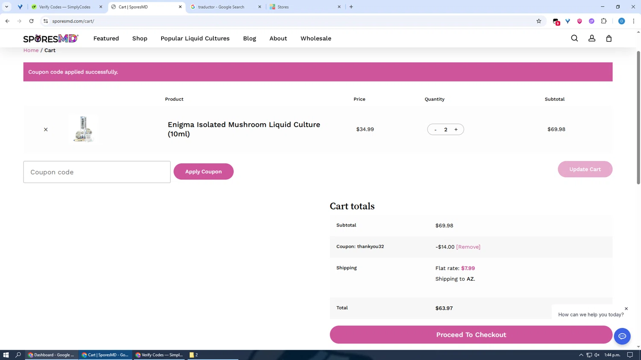Open the shopping bag cart icon
The image size is (641, 360).
(609, 38)
